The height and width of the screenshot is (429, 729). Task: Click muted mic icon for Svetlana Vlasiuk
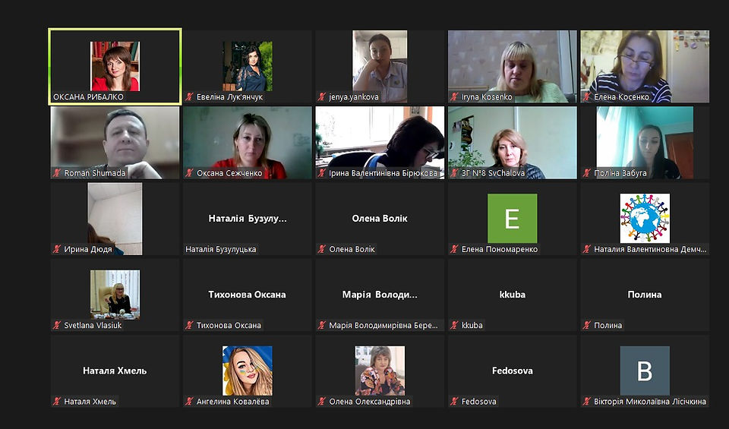[57, 325]
